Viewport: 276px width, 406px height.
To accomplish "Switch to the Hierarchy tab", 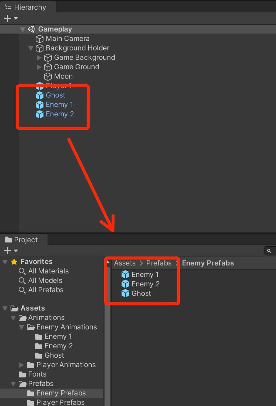I will coord(26,7).
